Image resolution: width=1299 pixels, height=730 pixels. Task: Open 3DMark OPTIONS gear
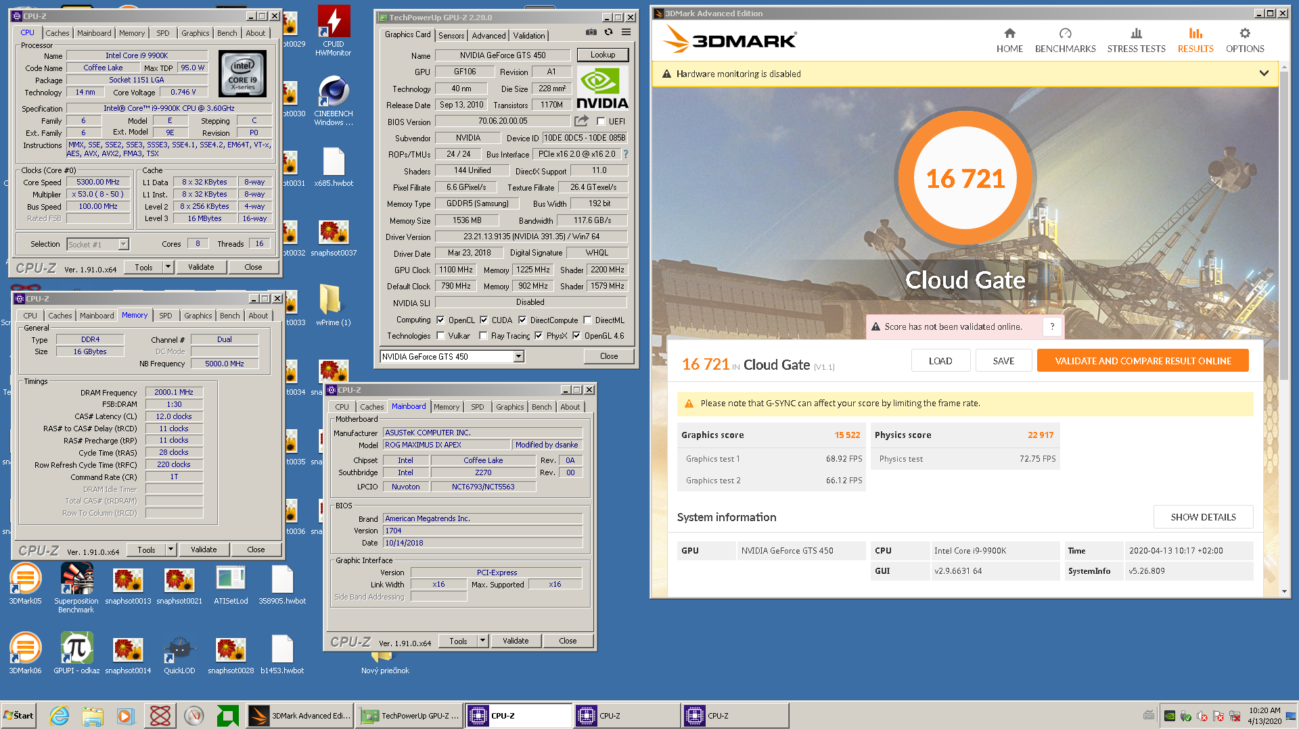point(1245,41)
